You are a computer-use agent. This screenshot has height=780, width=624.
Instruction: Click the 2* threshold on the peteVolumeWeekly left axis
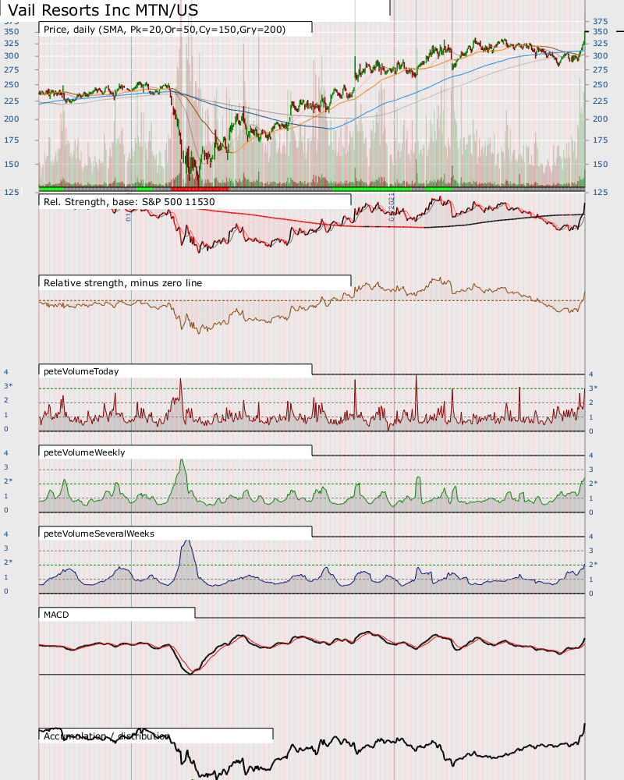(9, 481)
